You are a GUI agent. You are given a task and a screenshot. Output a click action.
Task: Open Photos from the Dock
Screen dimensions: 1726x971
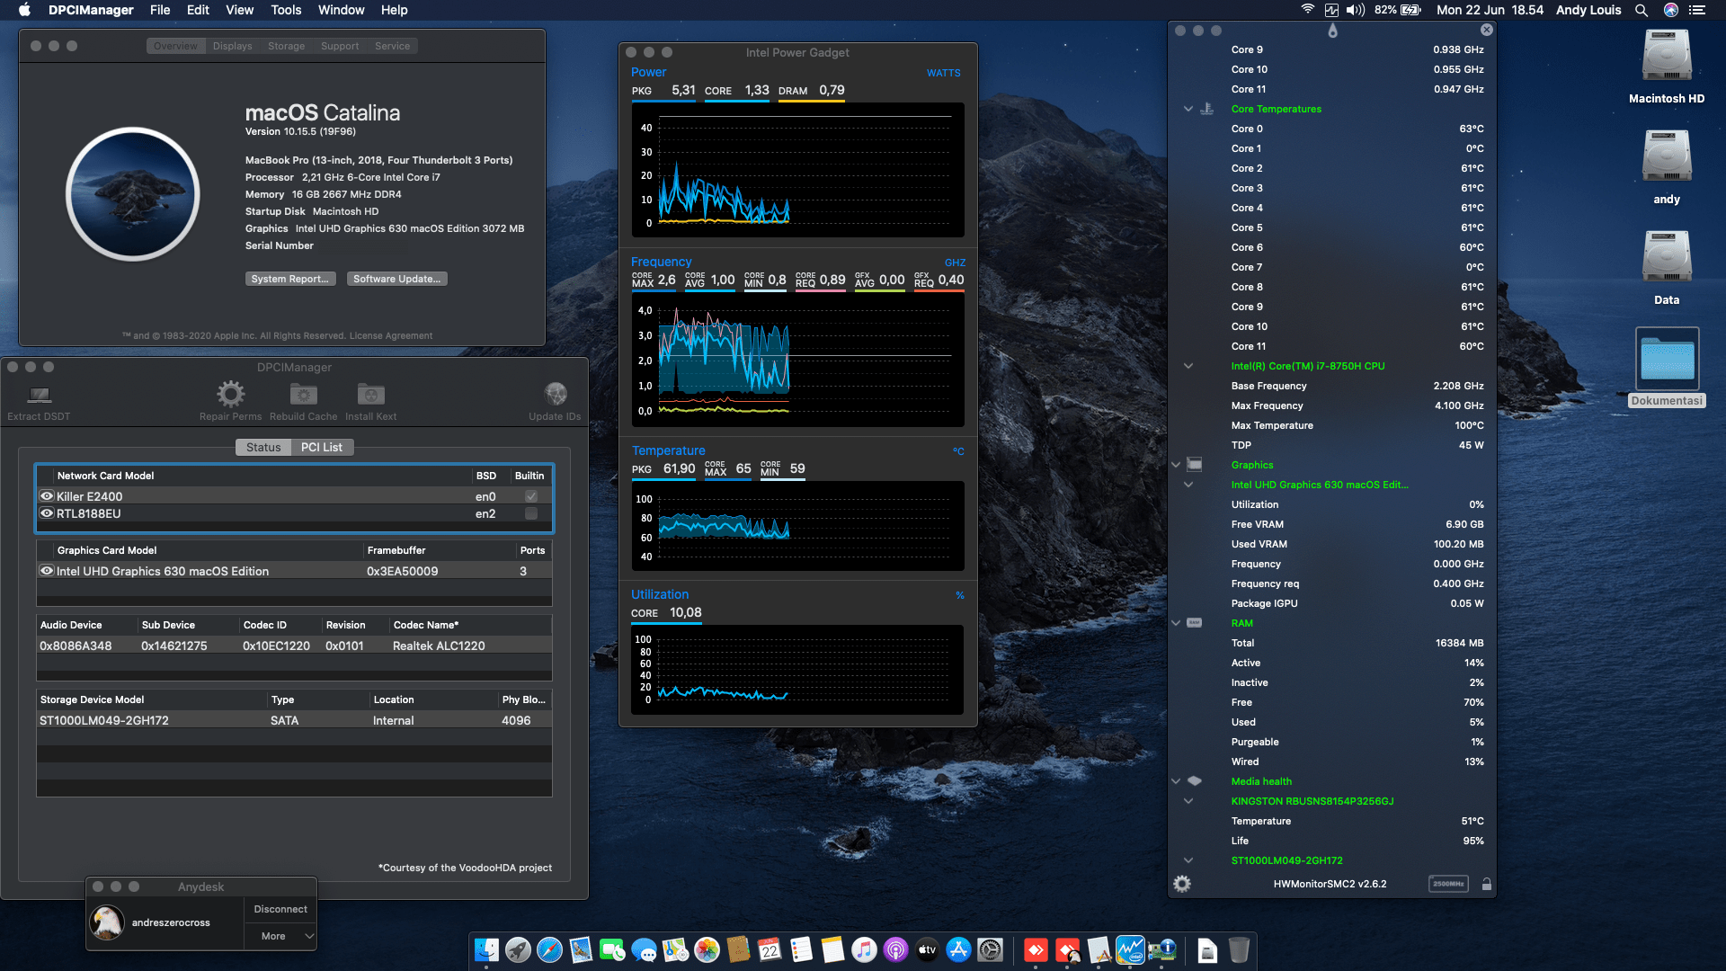[x=707, y=949]
